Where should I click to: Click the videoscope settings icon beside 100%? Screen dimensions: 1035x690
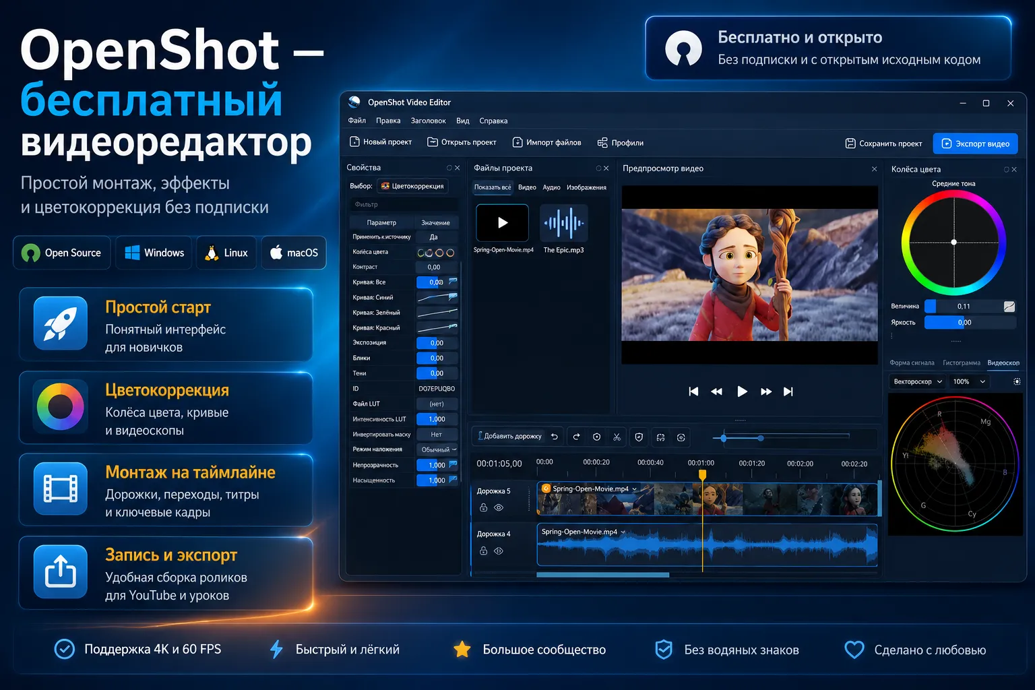[x=1017, y=381]
